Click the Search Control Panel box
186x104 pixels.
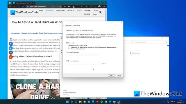[x=151, y=42]
